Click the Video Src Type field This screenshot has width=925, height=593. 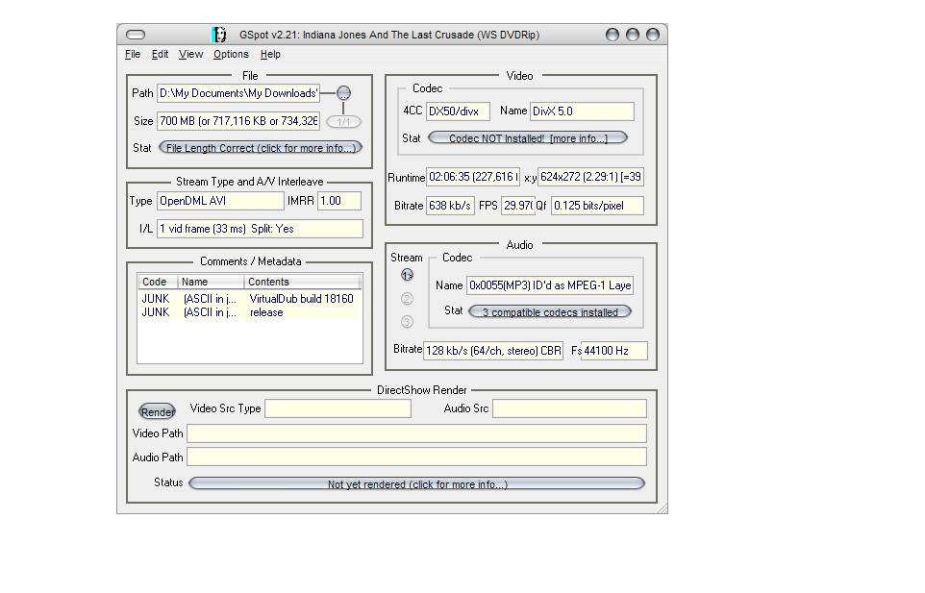coord(338,408)
